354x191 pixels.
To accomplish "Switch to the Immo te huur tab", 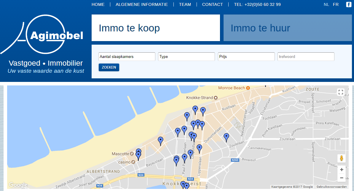I will point(288,28).
